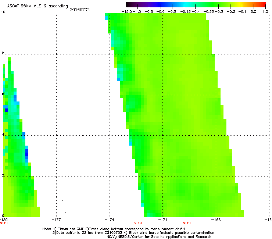Image resolution: width=272 pixels, height=239 pixels.
Task: Click the -0.1 color scale label
Action: 242,12
